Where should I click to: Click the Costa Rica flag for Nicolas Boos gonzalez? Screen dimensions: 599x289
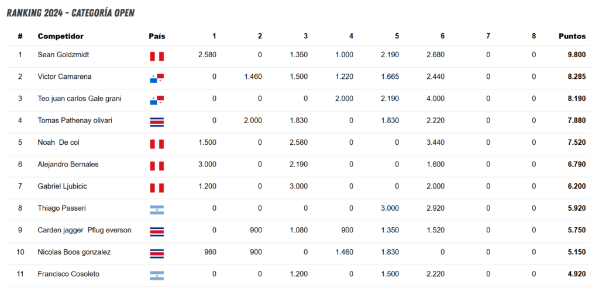157,253
